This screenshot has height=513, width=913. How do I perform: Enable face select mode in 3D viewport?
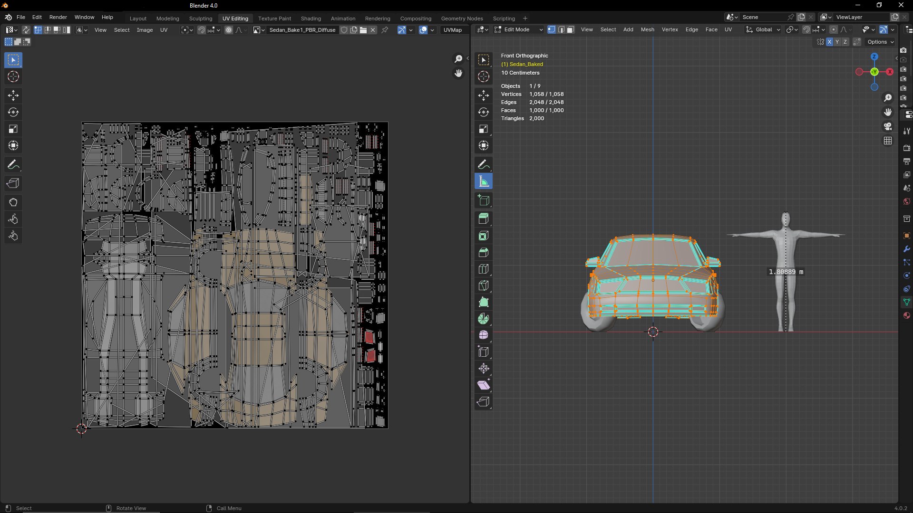(571, 29)
